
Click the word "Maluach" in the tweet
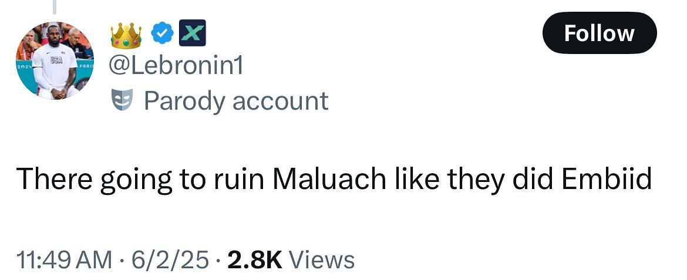click(329, 179)
